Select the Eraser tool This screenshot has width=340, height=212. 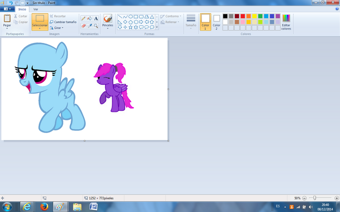pyautogui.click(x=83, y=26)
